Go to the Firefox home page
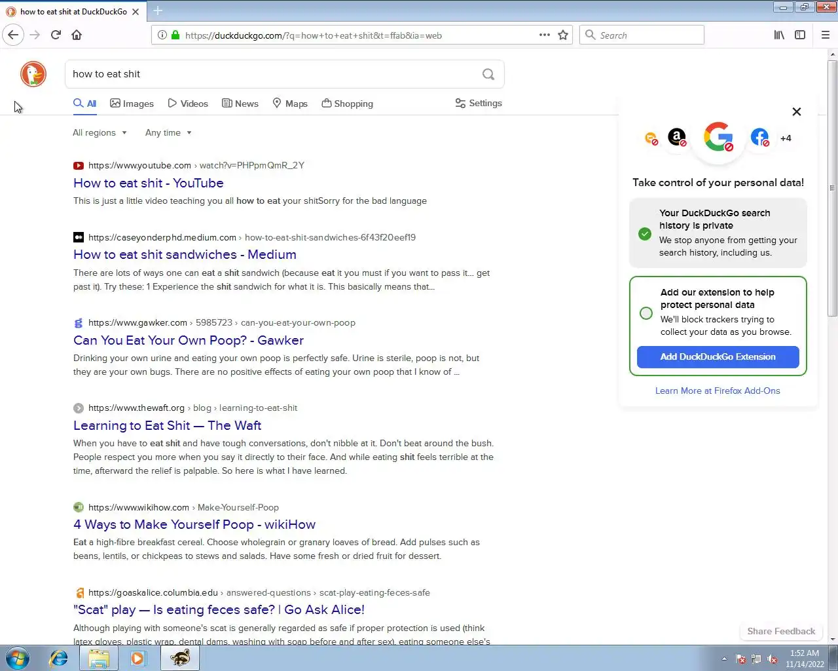838x671 pixels. pos(77,35)
